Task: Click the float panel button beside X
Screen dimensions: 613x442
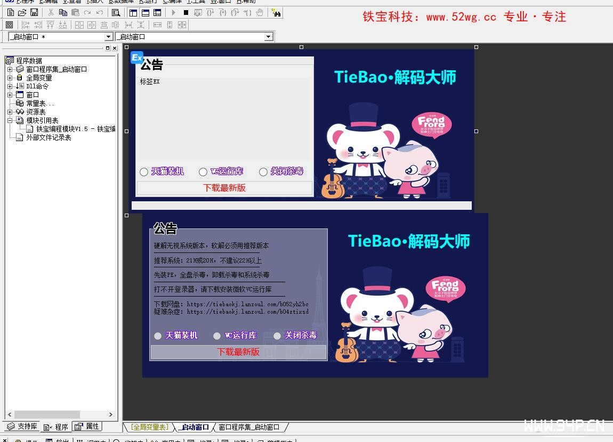Action: point(108,48)
